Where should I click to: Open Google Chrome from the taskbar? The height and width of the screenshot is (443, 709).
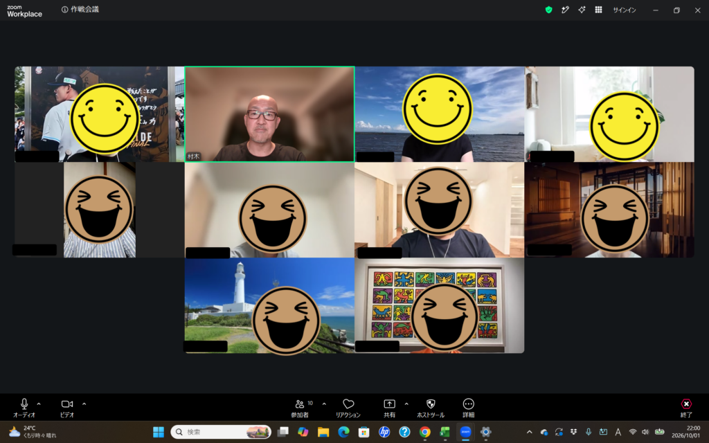click(x=424, y=432)
